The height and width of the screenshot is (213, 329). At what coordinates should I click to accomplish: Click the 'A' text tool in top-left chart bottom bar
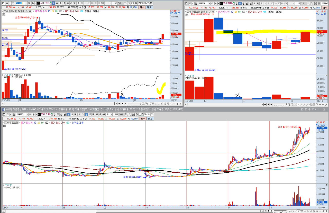click(180, 104)
